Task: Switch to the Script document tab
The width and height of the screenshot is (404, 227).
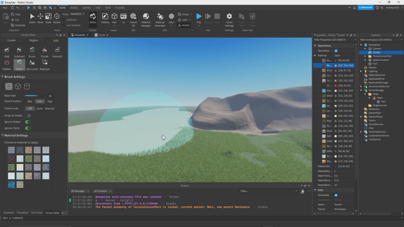Action: tap(101, 35)
